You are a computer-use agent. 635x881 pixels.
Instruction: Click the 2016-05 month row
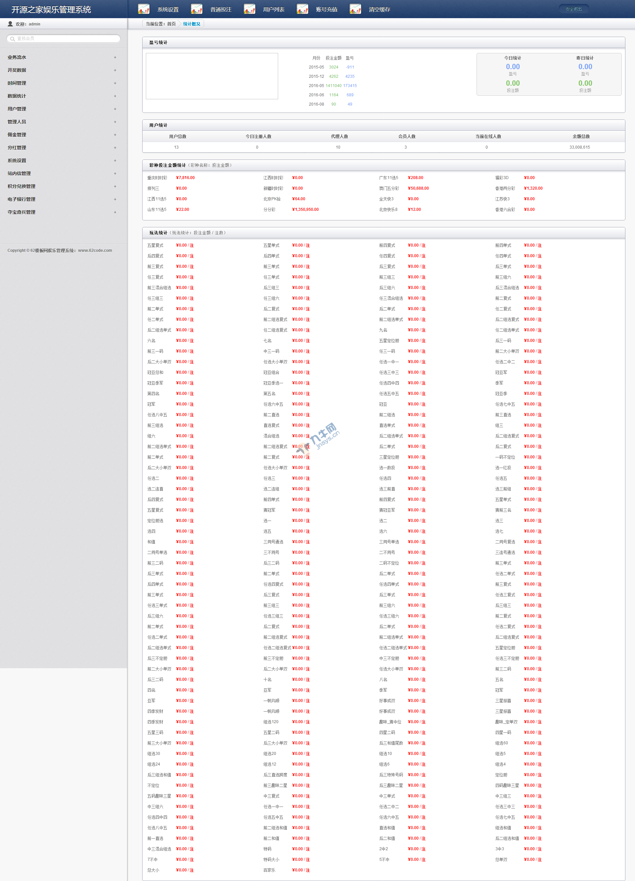[x=333, y=86]
